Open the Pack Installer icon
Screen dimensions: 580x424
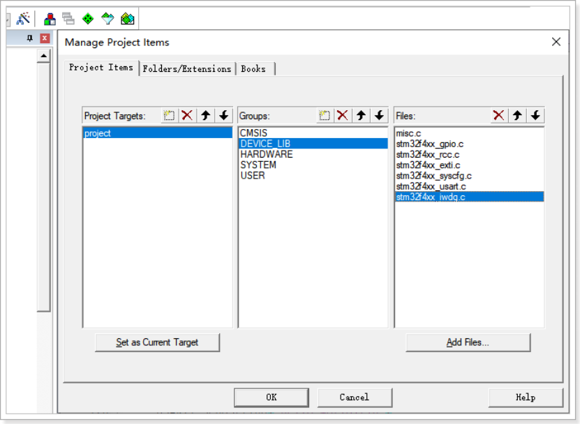tap(128, 19)
